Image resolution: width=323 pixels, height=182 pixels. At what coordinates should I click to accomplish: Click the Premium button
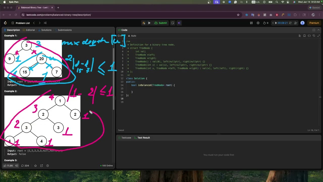click(314, 23)
